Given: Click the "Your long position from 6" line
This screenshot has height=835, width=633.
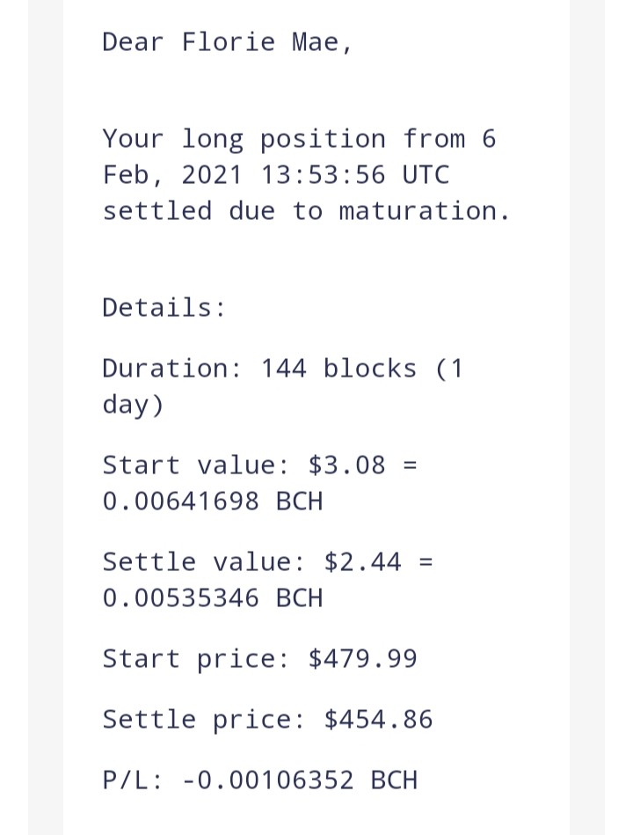Looking at the screenshot, I should pyautogui.click(x=300, y=140).
